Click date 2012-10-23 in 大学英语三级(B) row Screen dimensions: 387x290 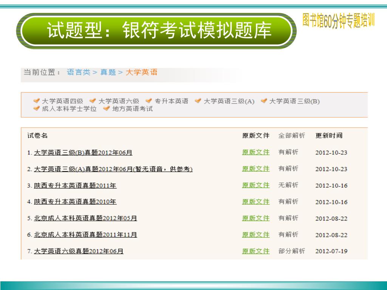tap(331, 153)
